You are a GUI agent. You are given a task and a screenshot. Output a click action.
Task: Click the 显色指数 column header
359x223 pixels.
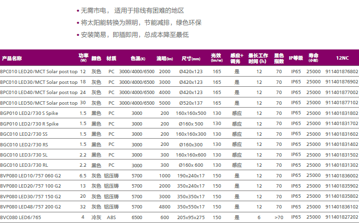(x=279, y=58)
